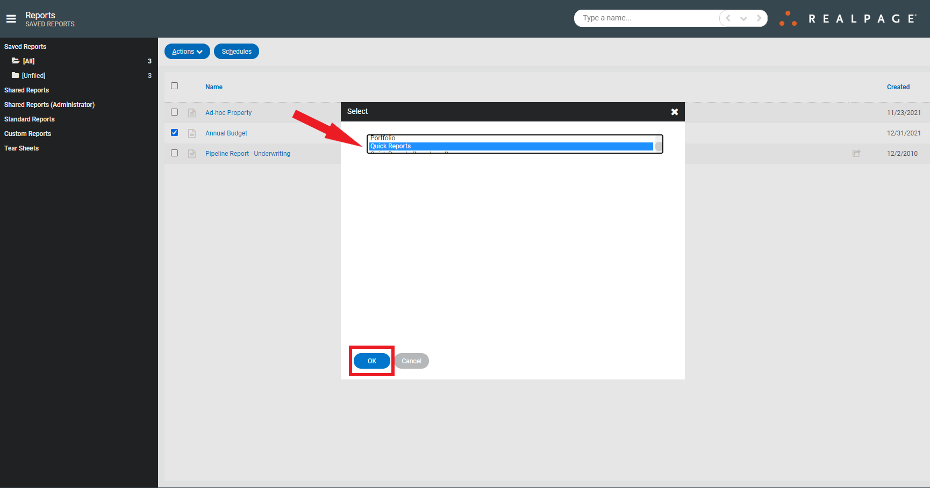Open the Annual Budget report link
Image resolution: width=930 pixels, height=488 pixels.
226,133
